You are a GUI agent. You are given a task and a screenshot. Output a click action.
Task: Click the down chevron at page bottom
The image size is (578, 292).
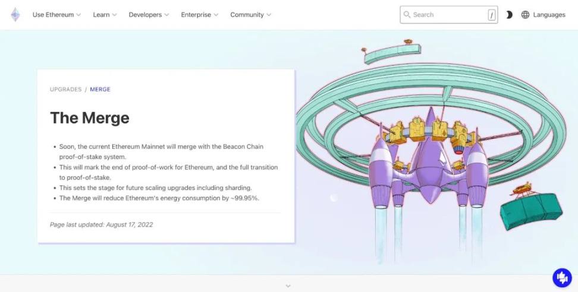288,285
